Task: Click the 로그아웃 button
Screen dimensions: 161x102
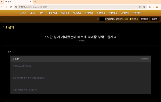Action: tap(155, 19)
